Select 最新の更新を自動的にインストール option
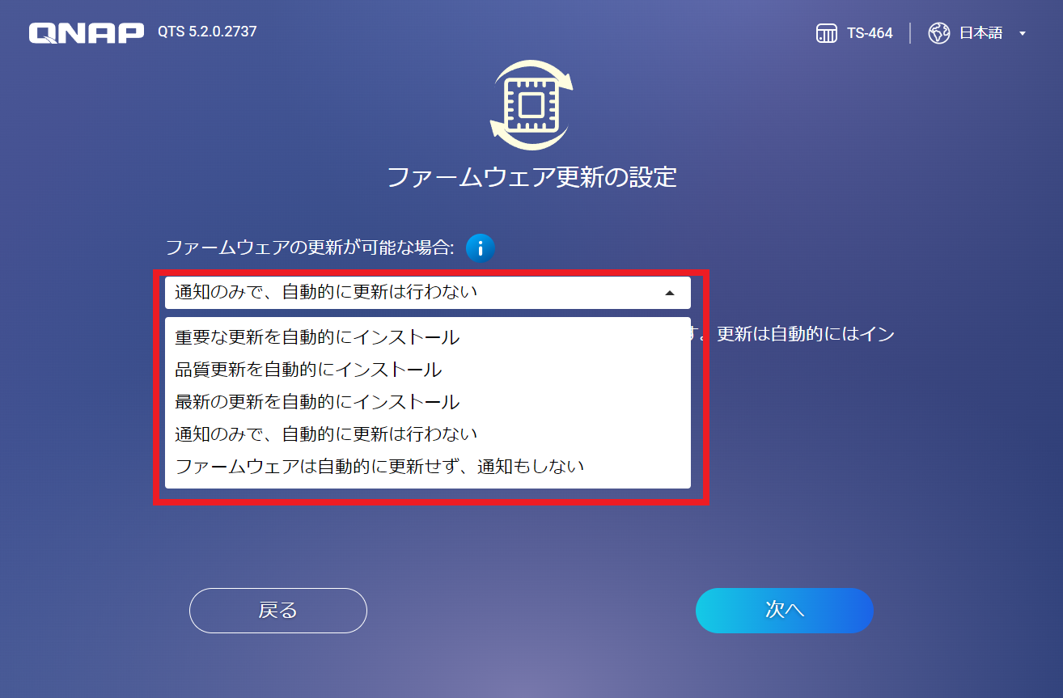The height and width of the screenshot is (698, 1063). [x=428, y=402]
